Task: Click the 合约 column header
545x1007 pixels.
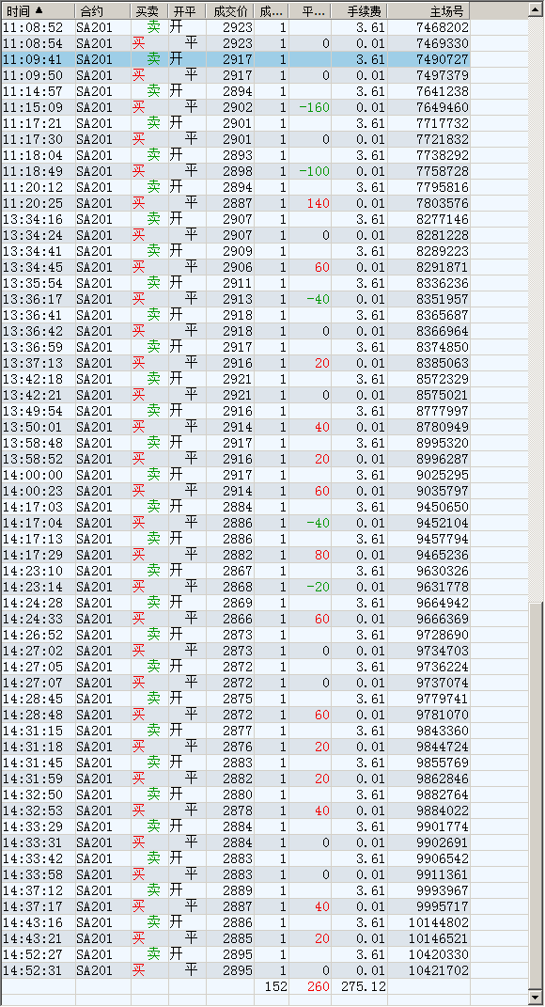Action: (102, 11)
